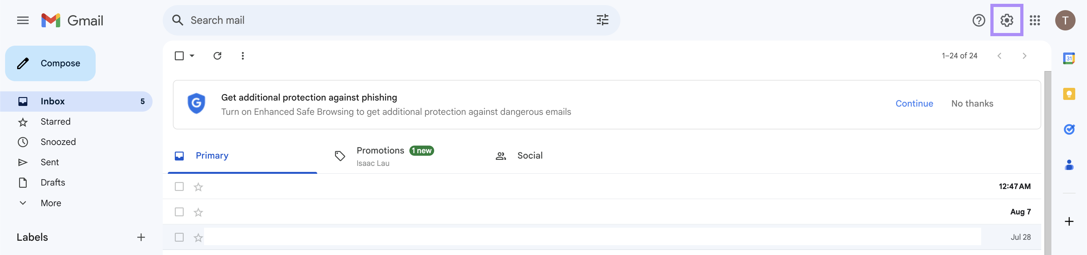Switch to the Primary tab

242,156
